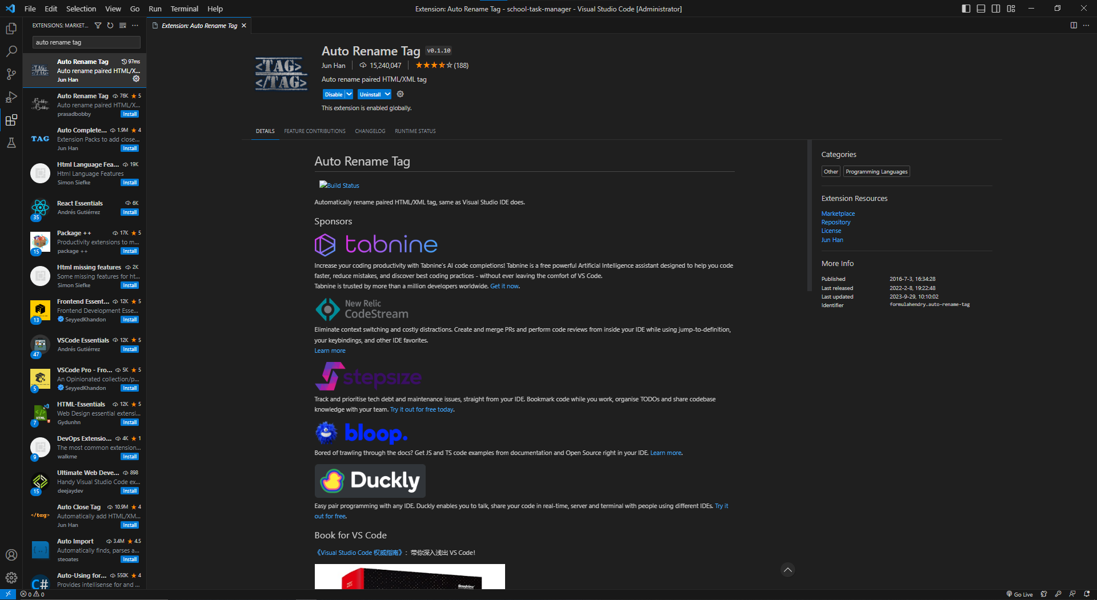This screenshot has height=600, width=1097.
Task: Click the Build Status badge link
Action: tap(339, 185)
